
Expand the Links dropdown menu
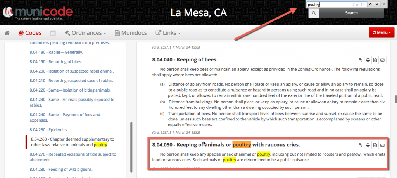167,33
